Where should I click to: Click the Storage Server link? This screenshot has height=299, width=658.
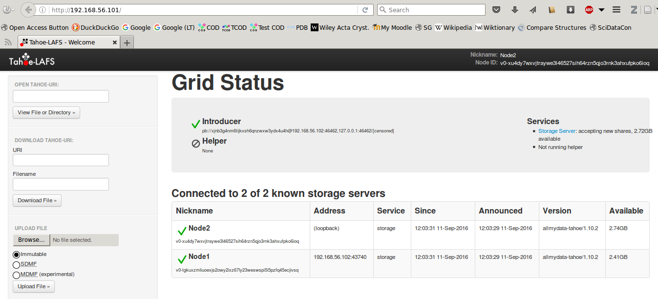tap(557, 131)
